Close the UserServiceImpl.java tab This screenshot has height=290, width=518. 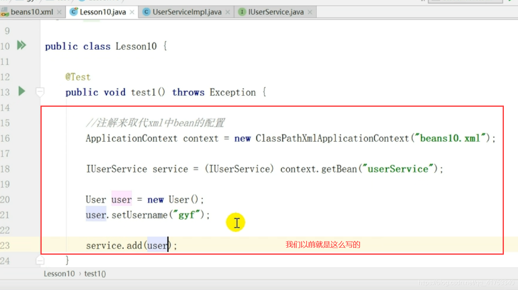[x=228, y=12]
